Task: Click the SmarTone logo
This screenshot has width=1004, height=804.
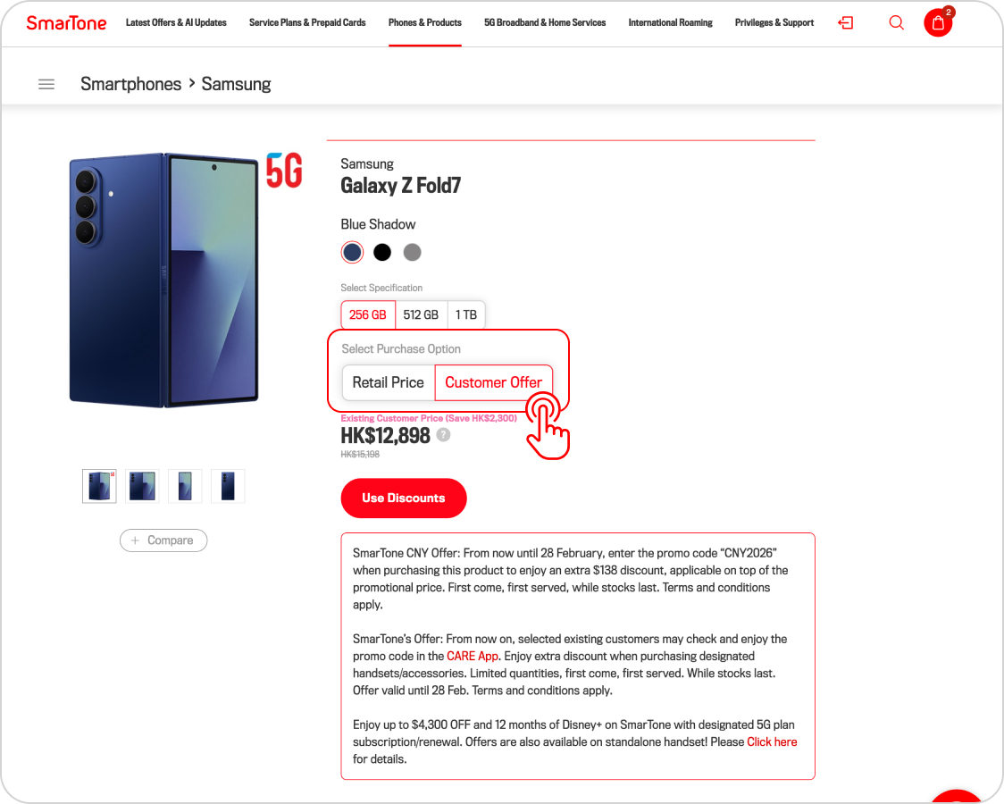Action: pyautogui.click(x=66, y=23)
